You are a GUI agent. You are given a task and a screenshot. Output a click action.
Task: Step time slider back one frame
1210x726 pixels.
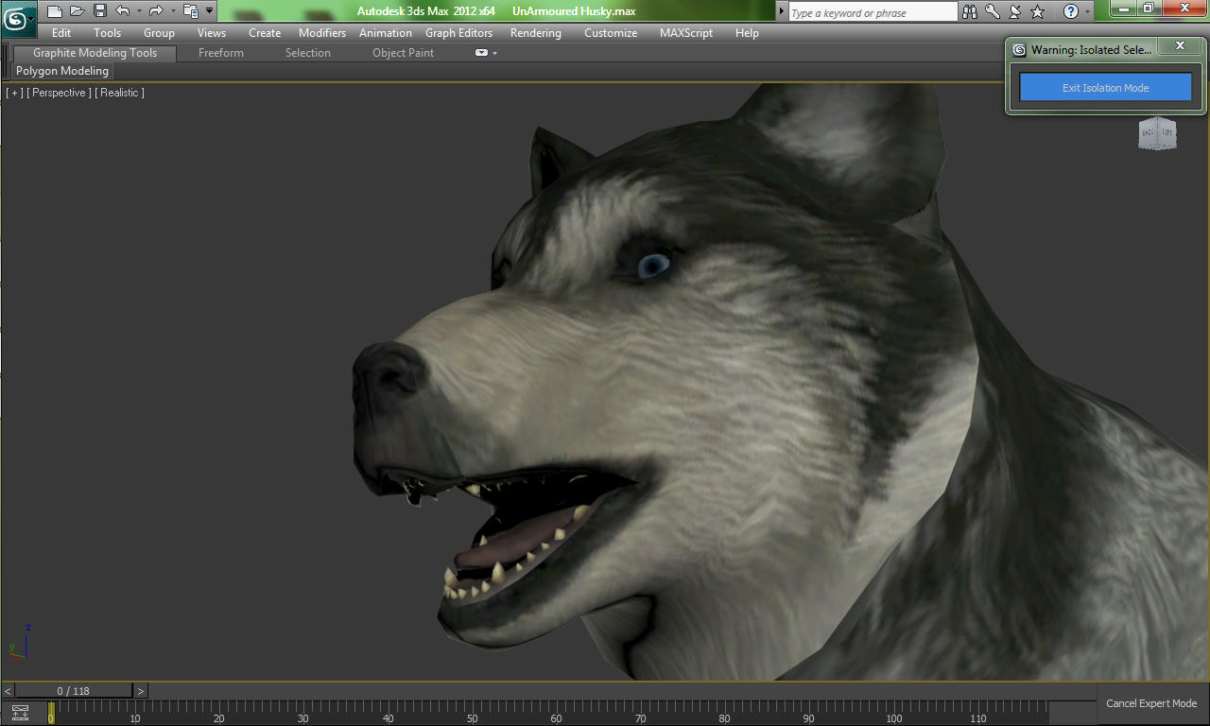[x=8, y=691]
